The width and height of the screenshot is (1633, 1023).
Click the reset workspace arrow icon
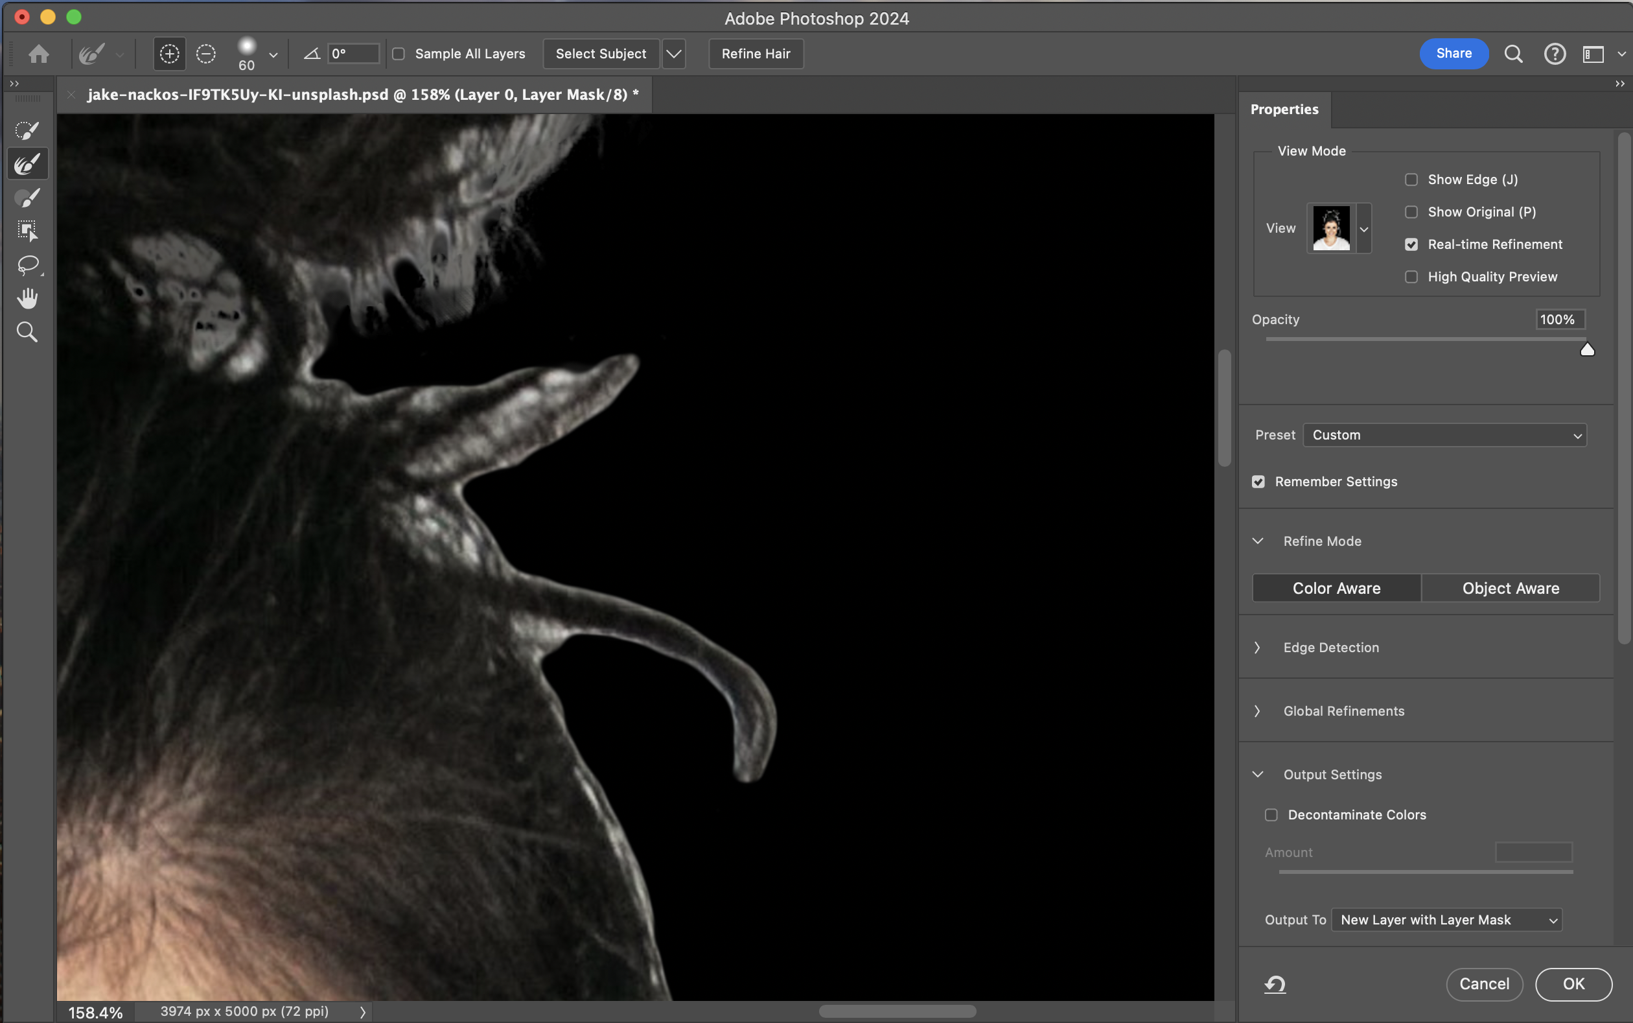pyautogui.click(x=1275, y=983)
